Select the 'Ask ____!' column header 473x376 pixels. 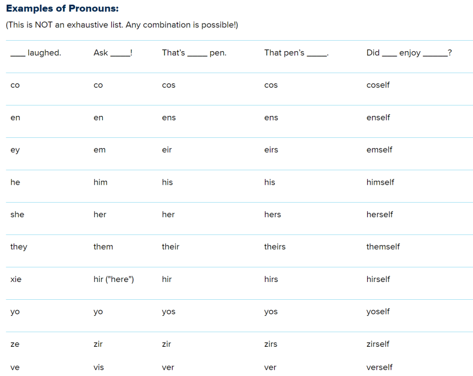[113, 53]
